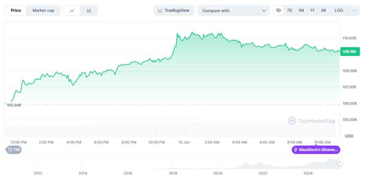Click the 110.00K axis label
365x185 pixels.
point(349,38)
